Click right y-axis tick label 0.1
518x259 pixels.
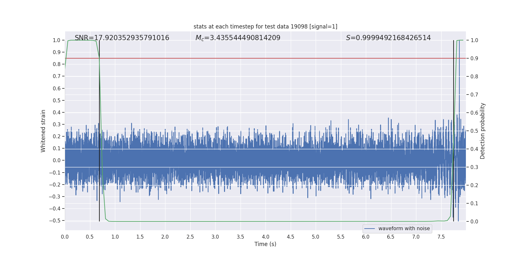pyautogui.click(x=474, y=204)
